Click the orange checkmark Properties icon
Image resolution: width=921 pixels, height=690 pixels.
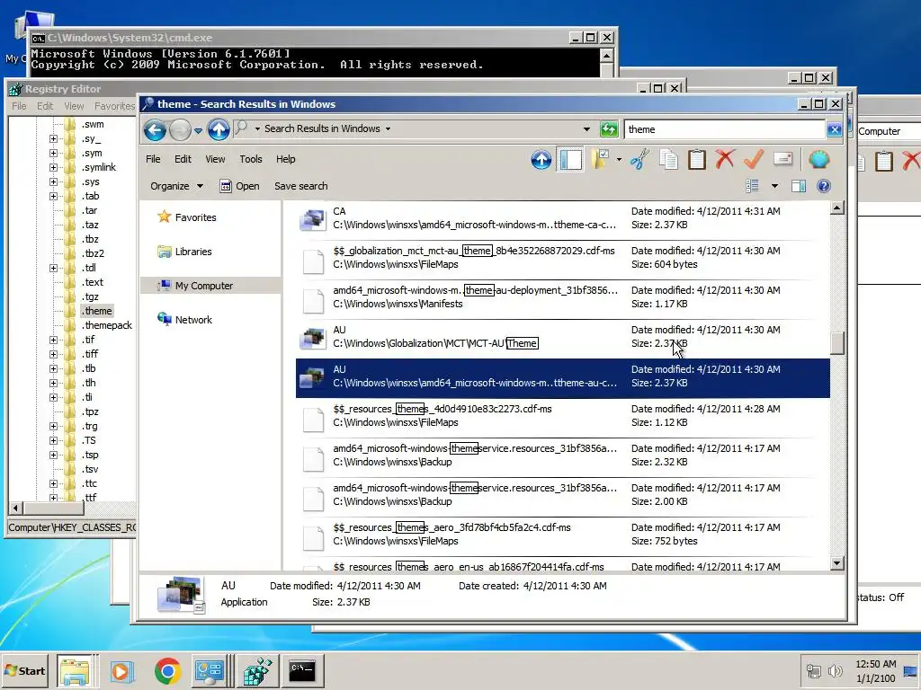[754, 159]
